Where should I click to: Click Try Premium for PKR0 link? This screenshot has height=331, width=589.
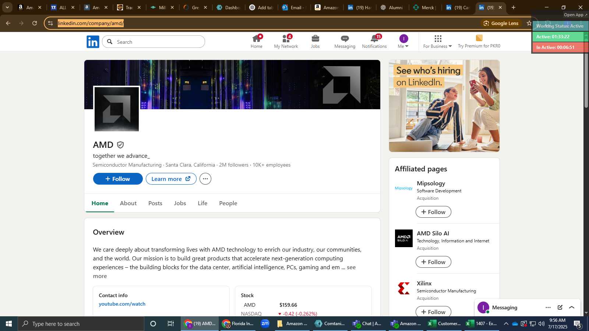click(x=479, y=42)
